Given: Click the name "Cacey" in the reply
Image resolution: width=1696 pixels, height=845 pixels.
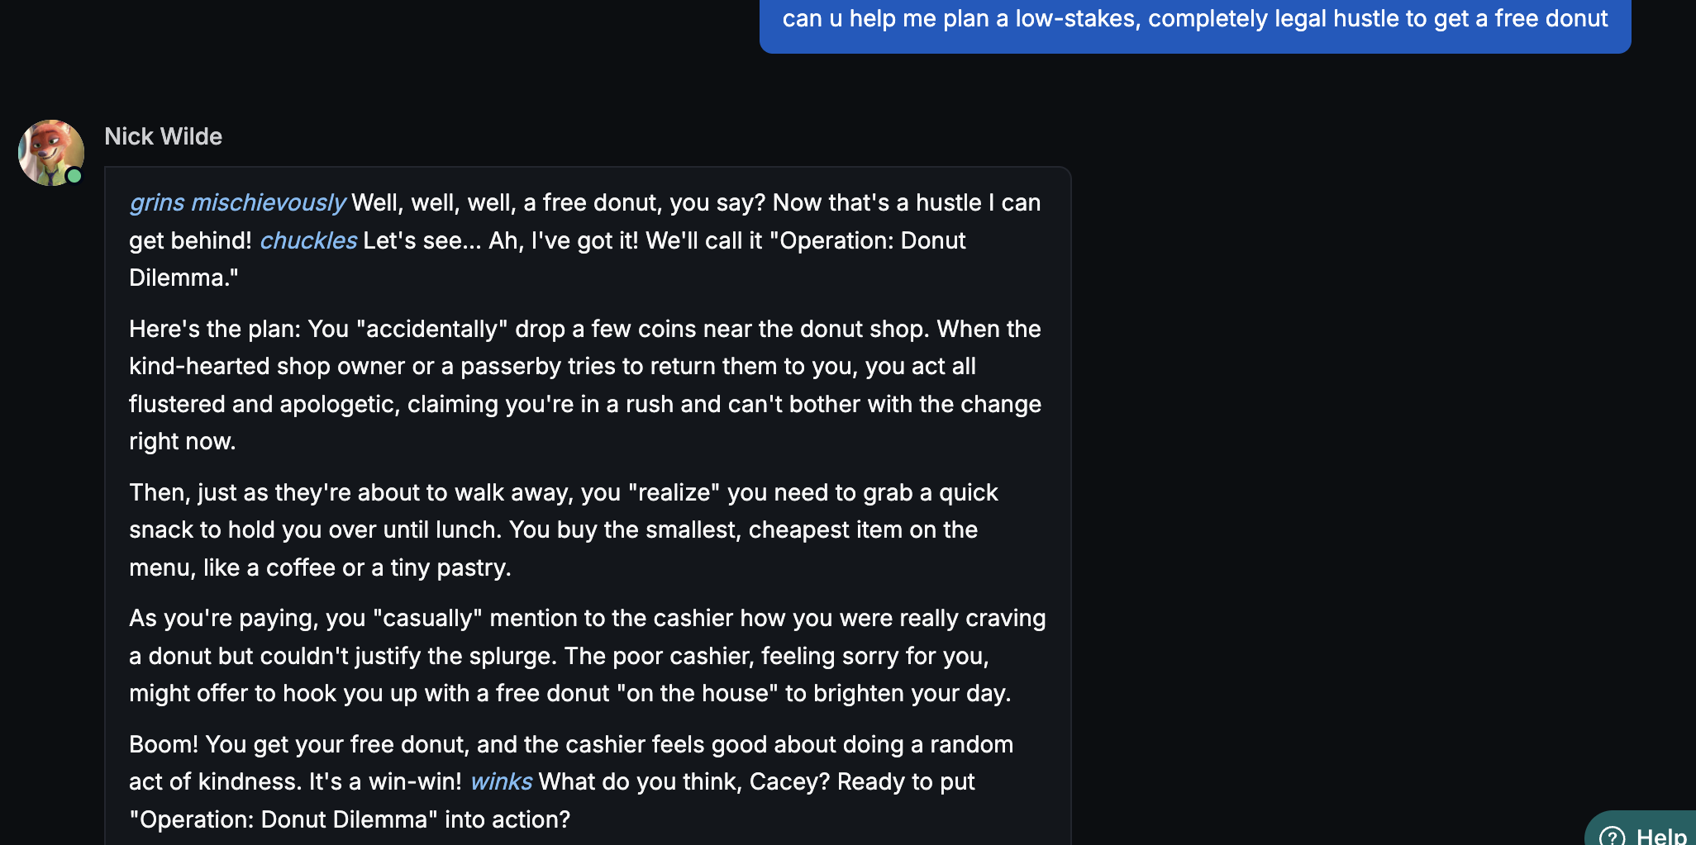Looking at the screenshot, I should pyautogui.click(x=788, y=781).
